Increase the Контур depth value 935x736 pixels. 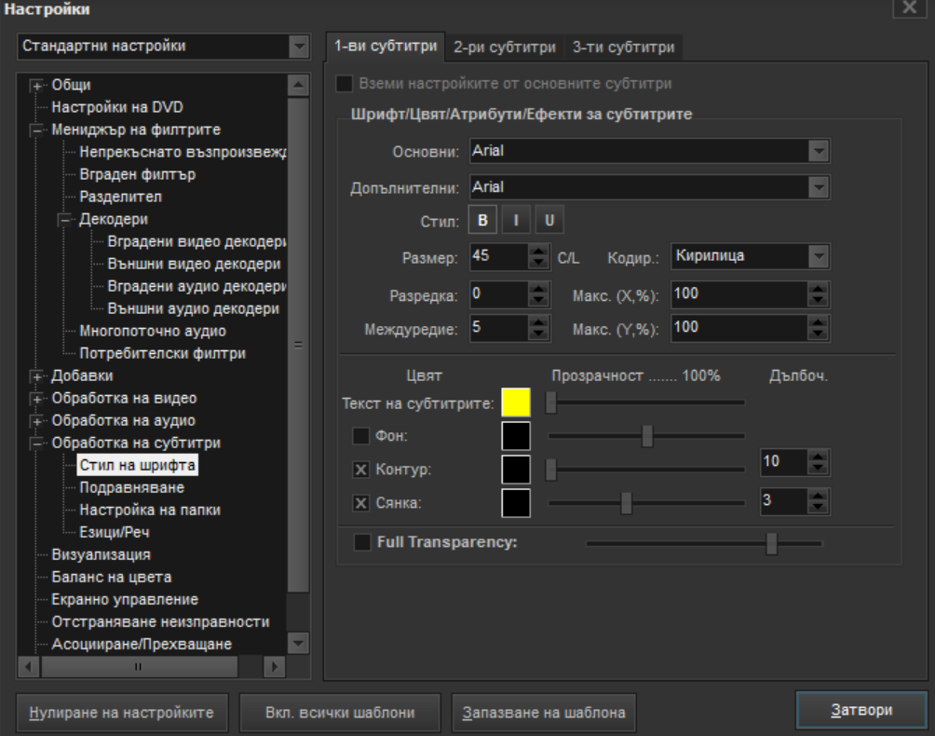coord(818,456)
